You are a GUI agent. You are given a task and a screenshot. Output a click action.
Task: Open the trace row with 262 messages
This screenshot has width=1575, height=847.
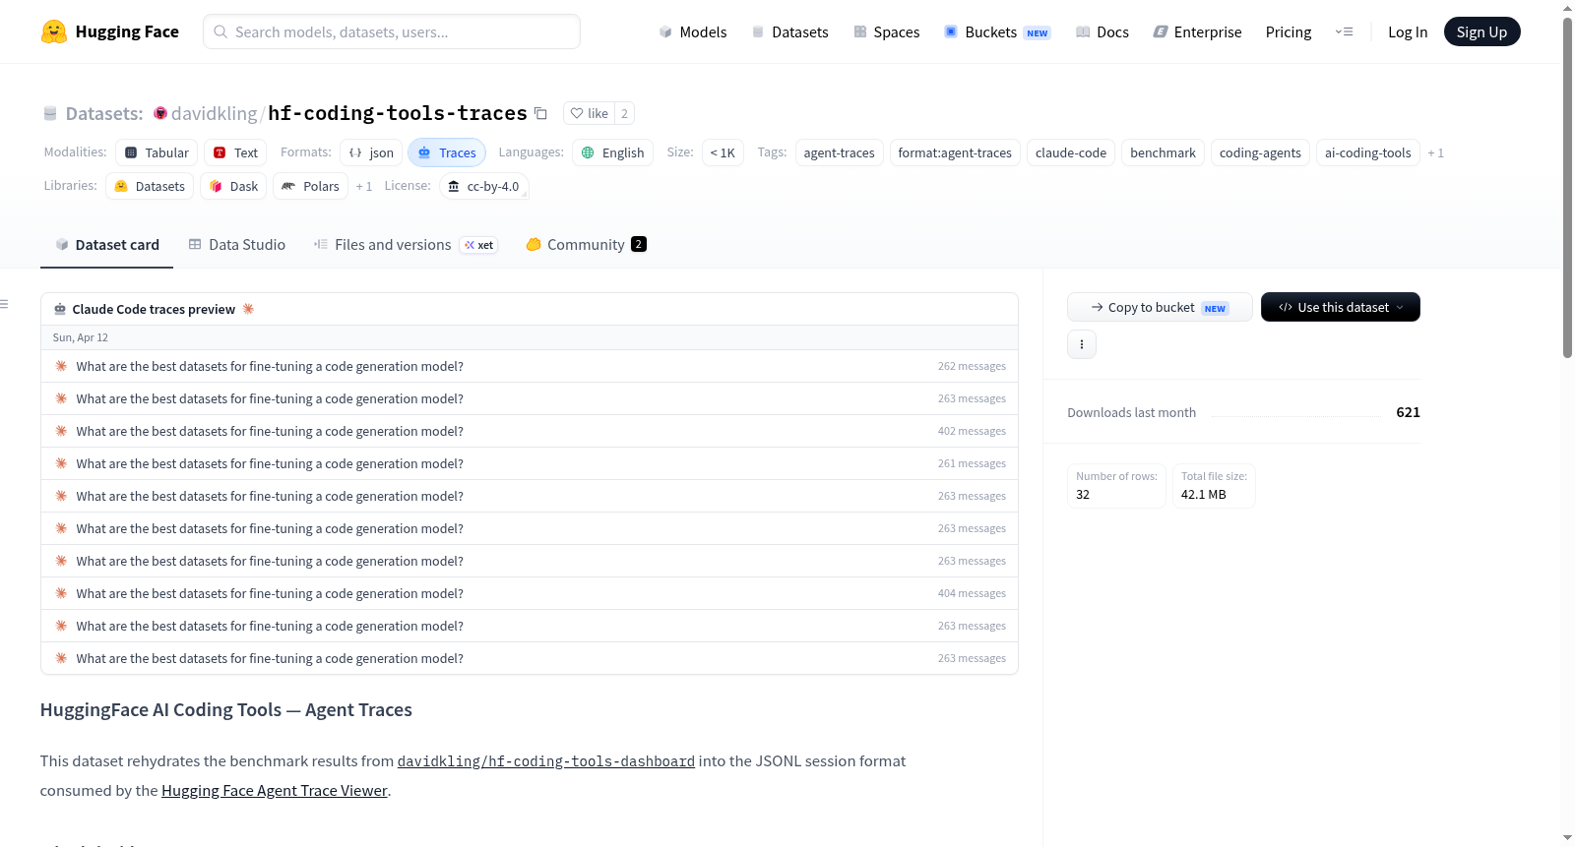click(x=530, y=366)
